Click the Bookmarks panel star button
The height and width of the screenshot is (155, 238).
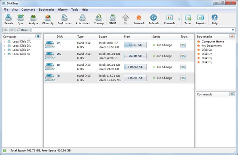pyautogui.click(x=232, y=36)
